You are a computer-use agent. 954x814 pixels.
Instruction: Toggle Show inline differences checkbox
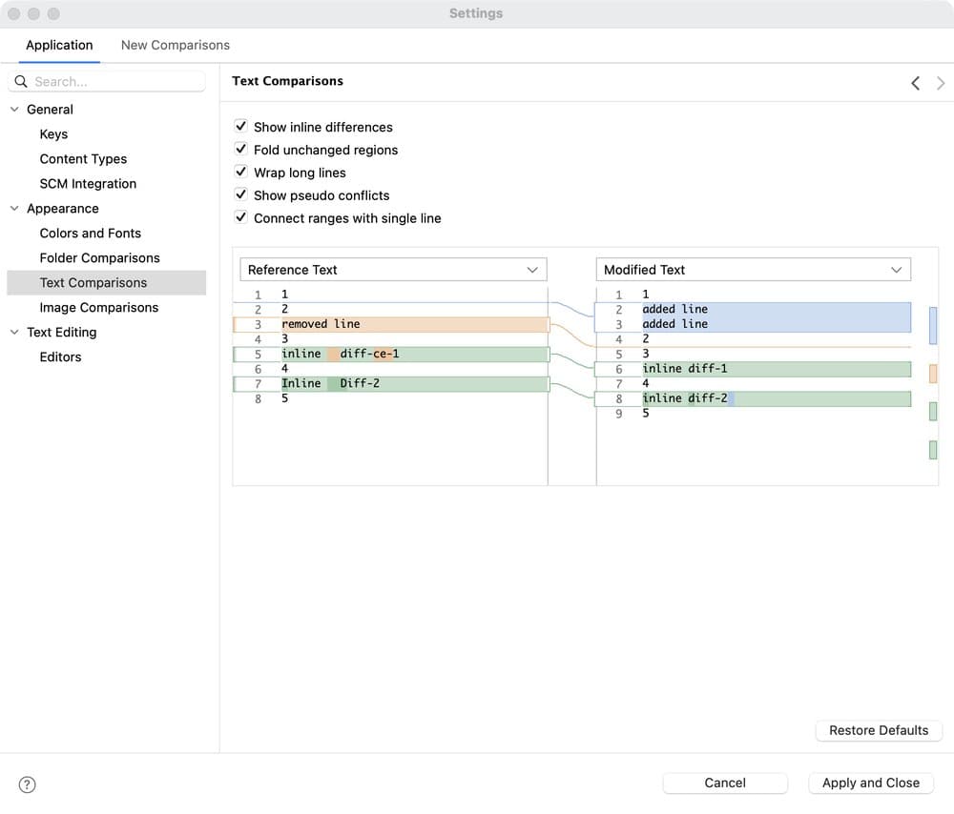click(x=241, y=127)
